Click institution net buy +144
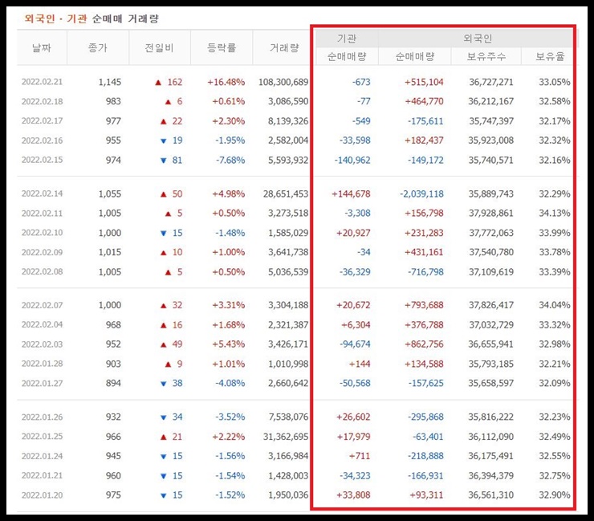 coord(360,364)
